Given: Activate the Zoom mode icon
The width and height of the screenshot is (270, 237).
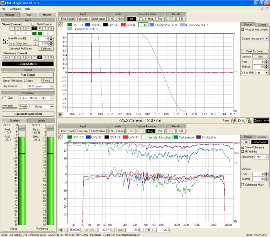Looking at the screenshot, I should coord(266,120).
